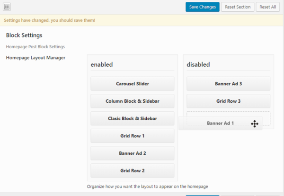Select the Grid Row 3 disabled block
The width and height of the screenshot is (284, 196).
229,101
